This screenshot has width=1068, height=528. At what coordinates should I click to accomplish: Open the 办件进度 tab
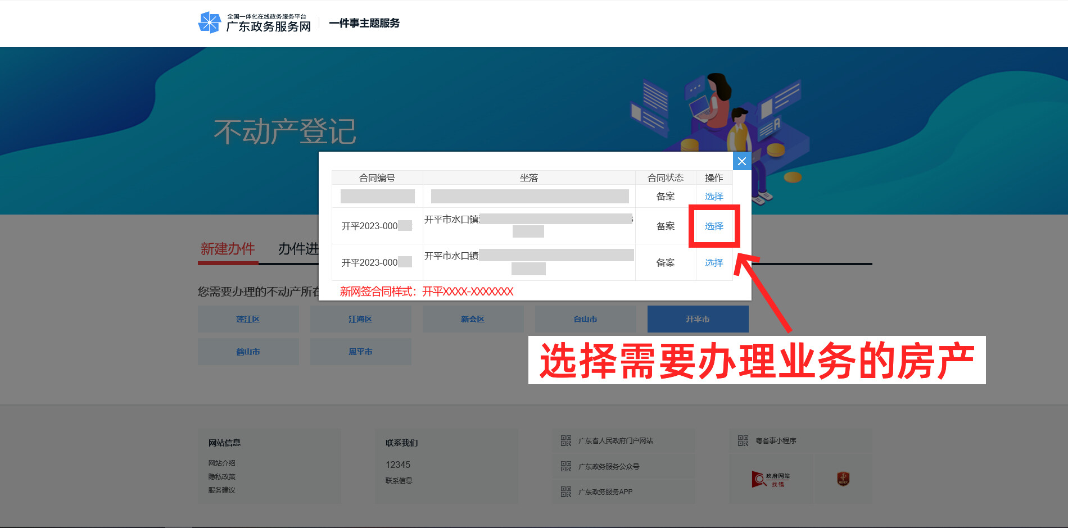tap(298, 249)
